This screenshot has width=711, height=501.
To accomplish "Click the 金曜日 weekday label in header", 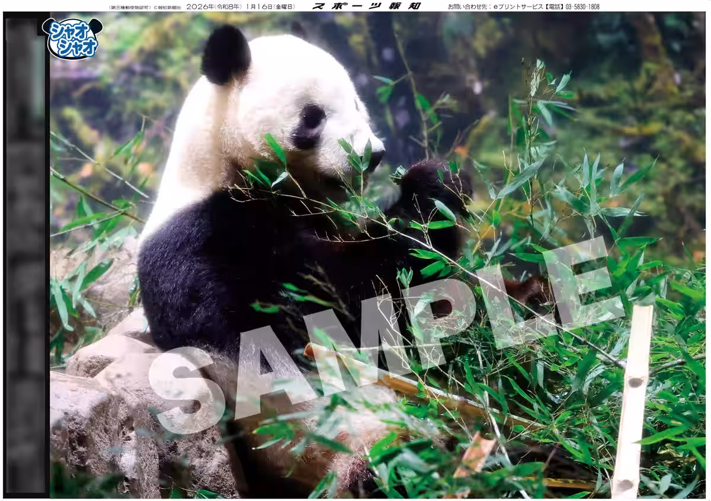I will pos(283,7).
